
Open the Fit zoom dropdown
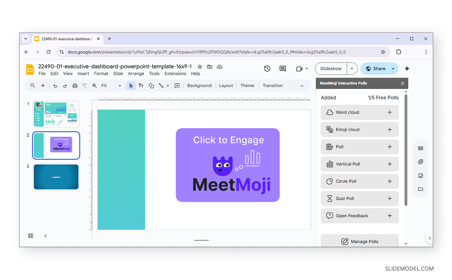[111, 86]
